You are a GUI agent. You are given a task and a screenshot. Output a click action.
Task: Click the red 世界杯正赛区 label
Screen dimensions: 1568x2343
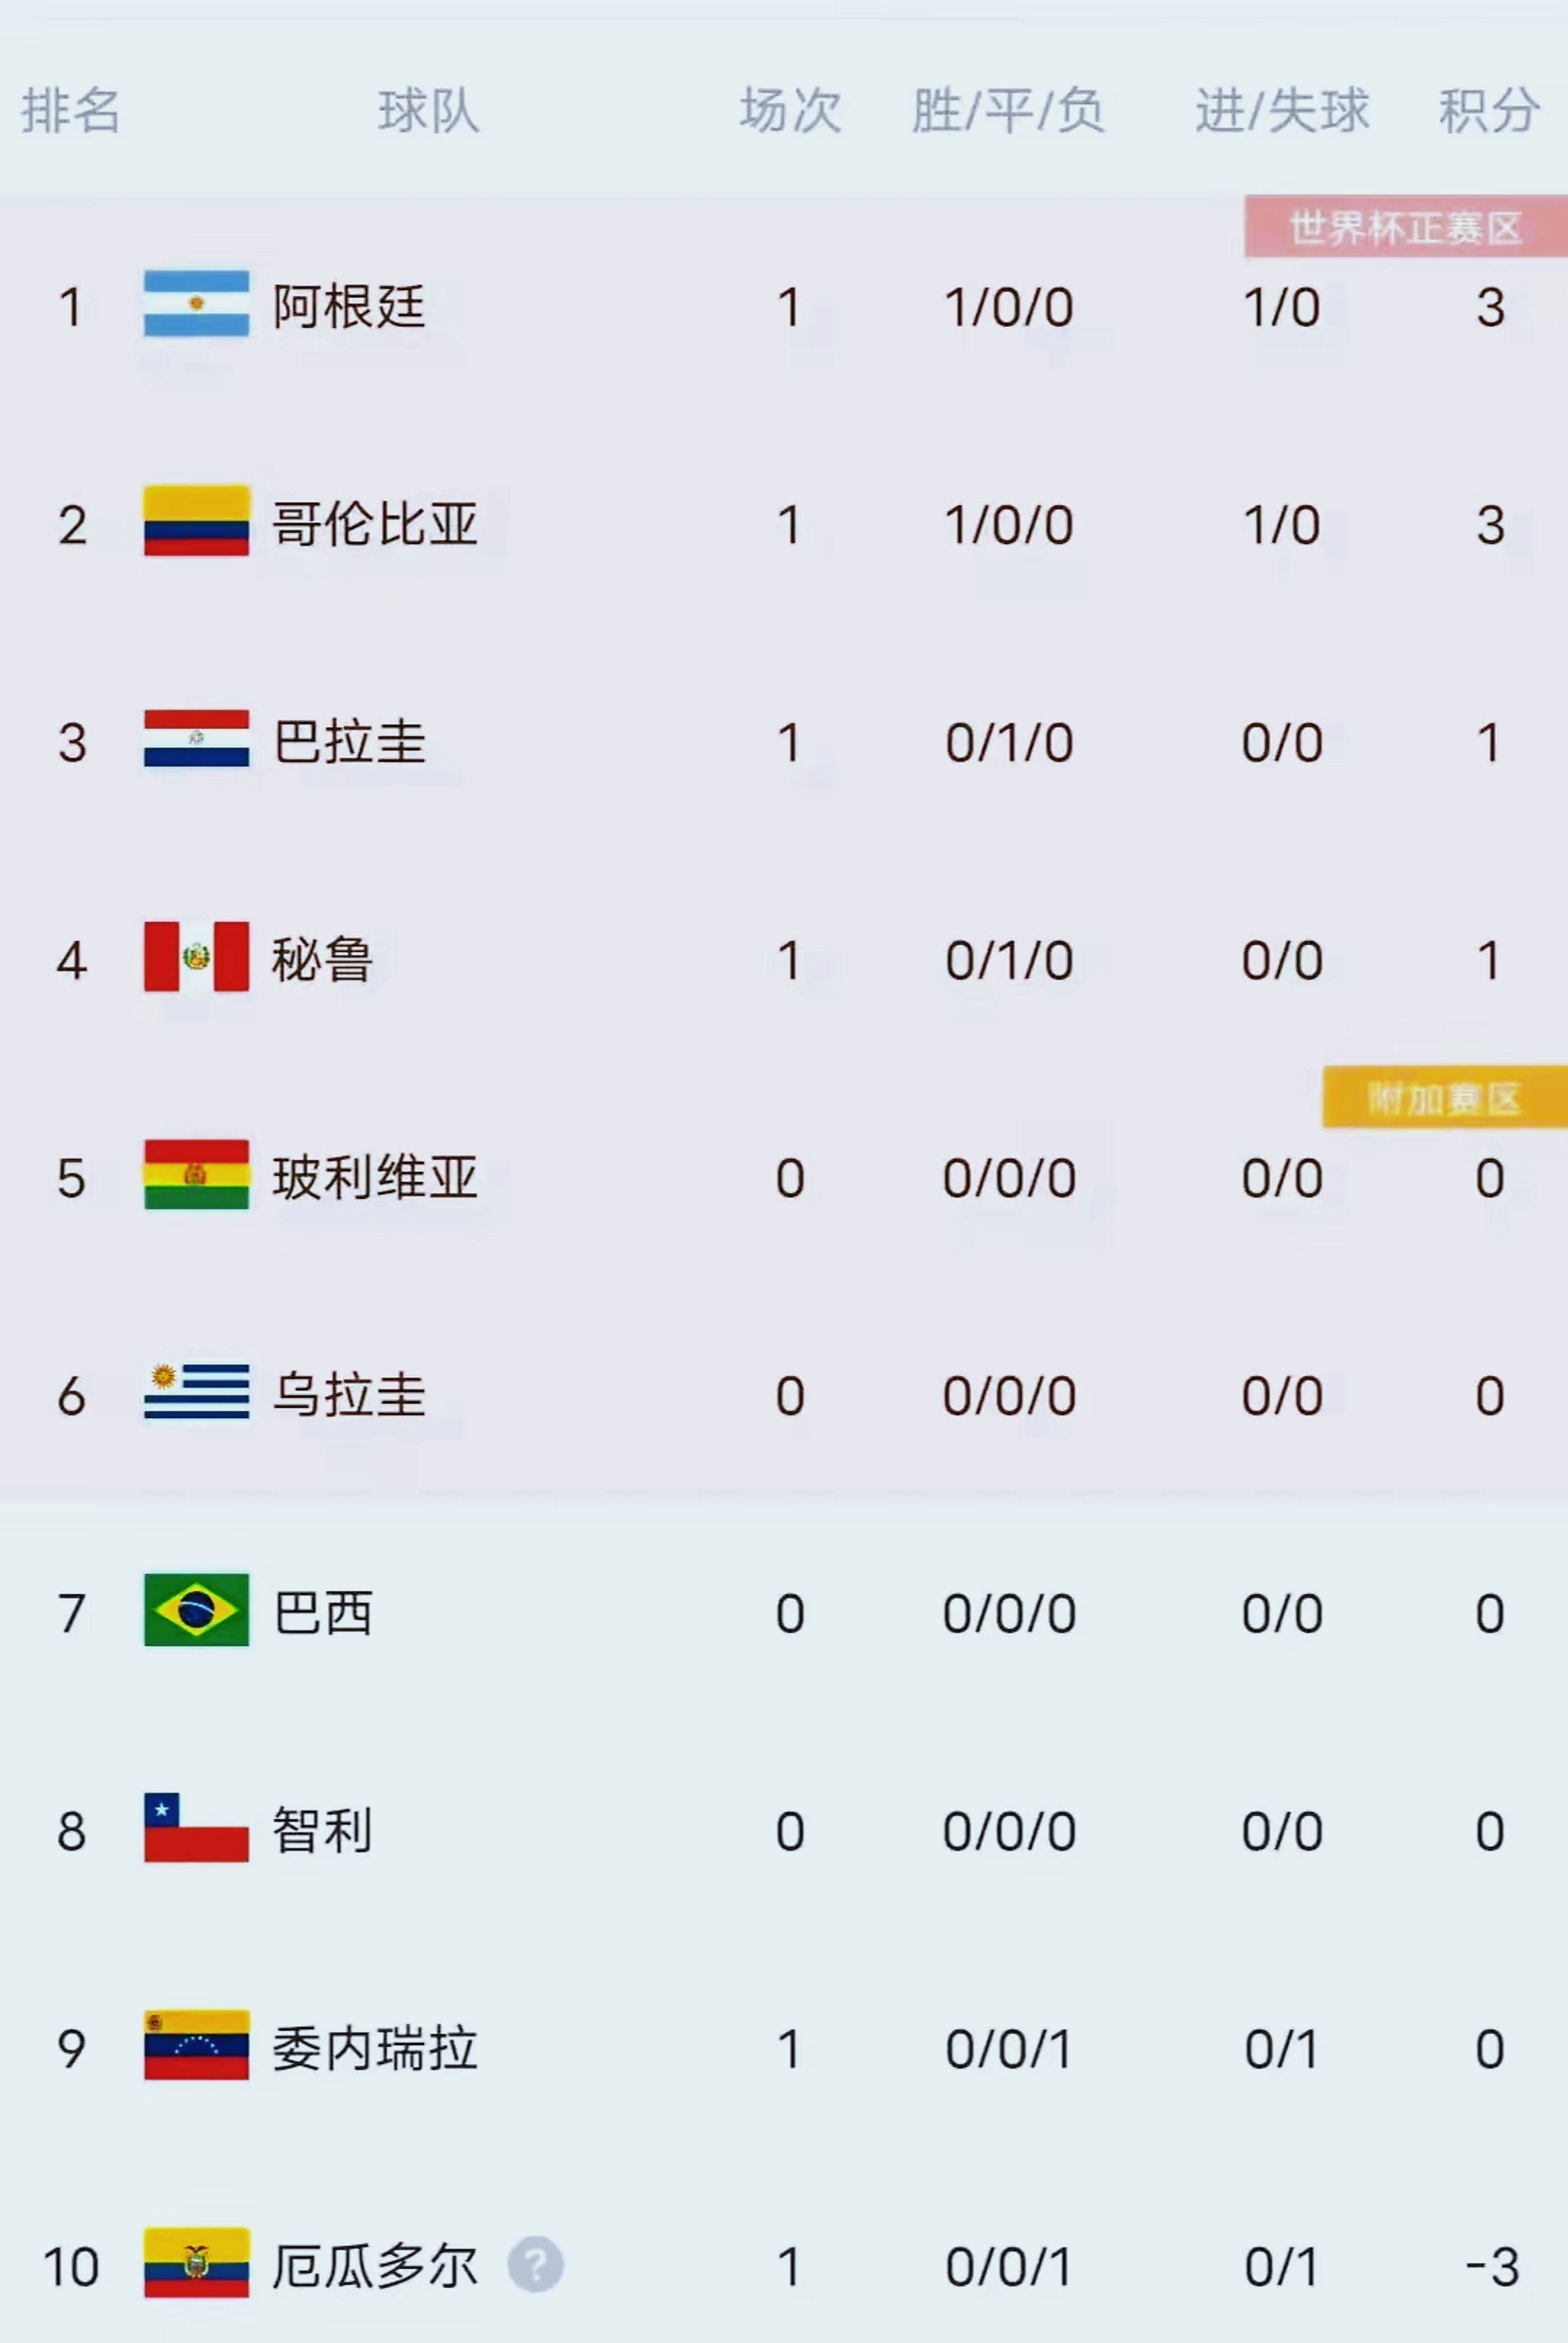click(x=1405, y=227)
